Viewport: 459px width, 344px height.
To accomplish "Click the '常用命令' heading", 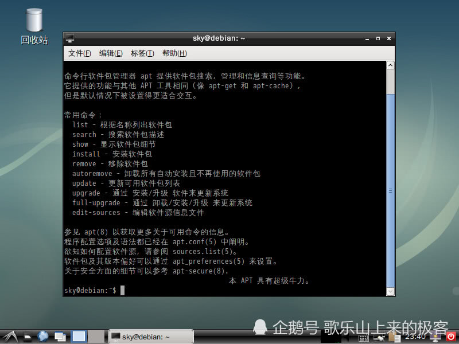I will (80, 115).
